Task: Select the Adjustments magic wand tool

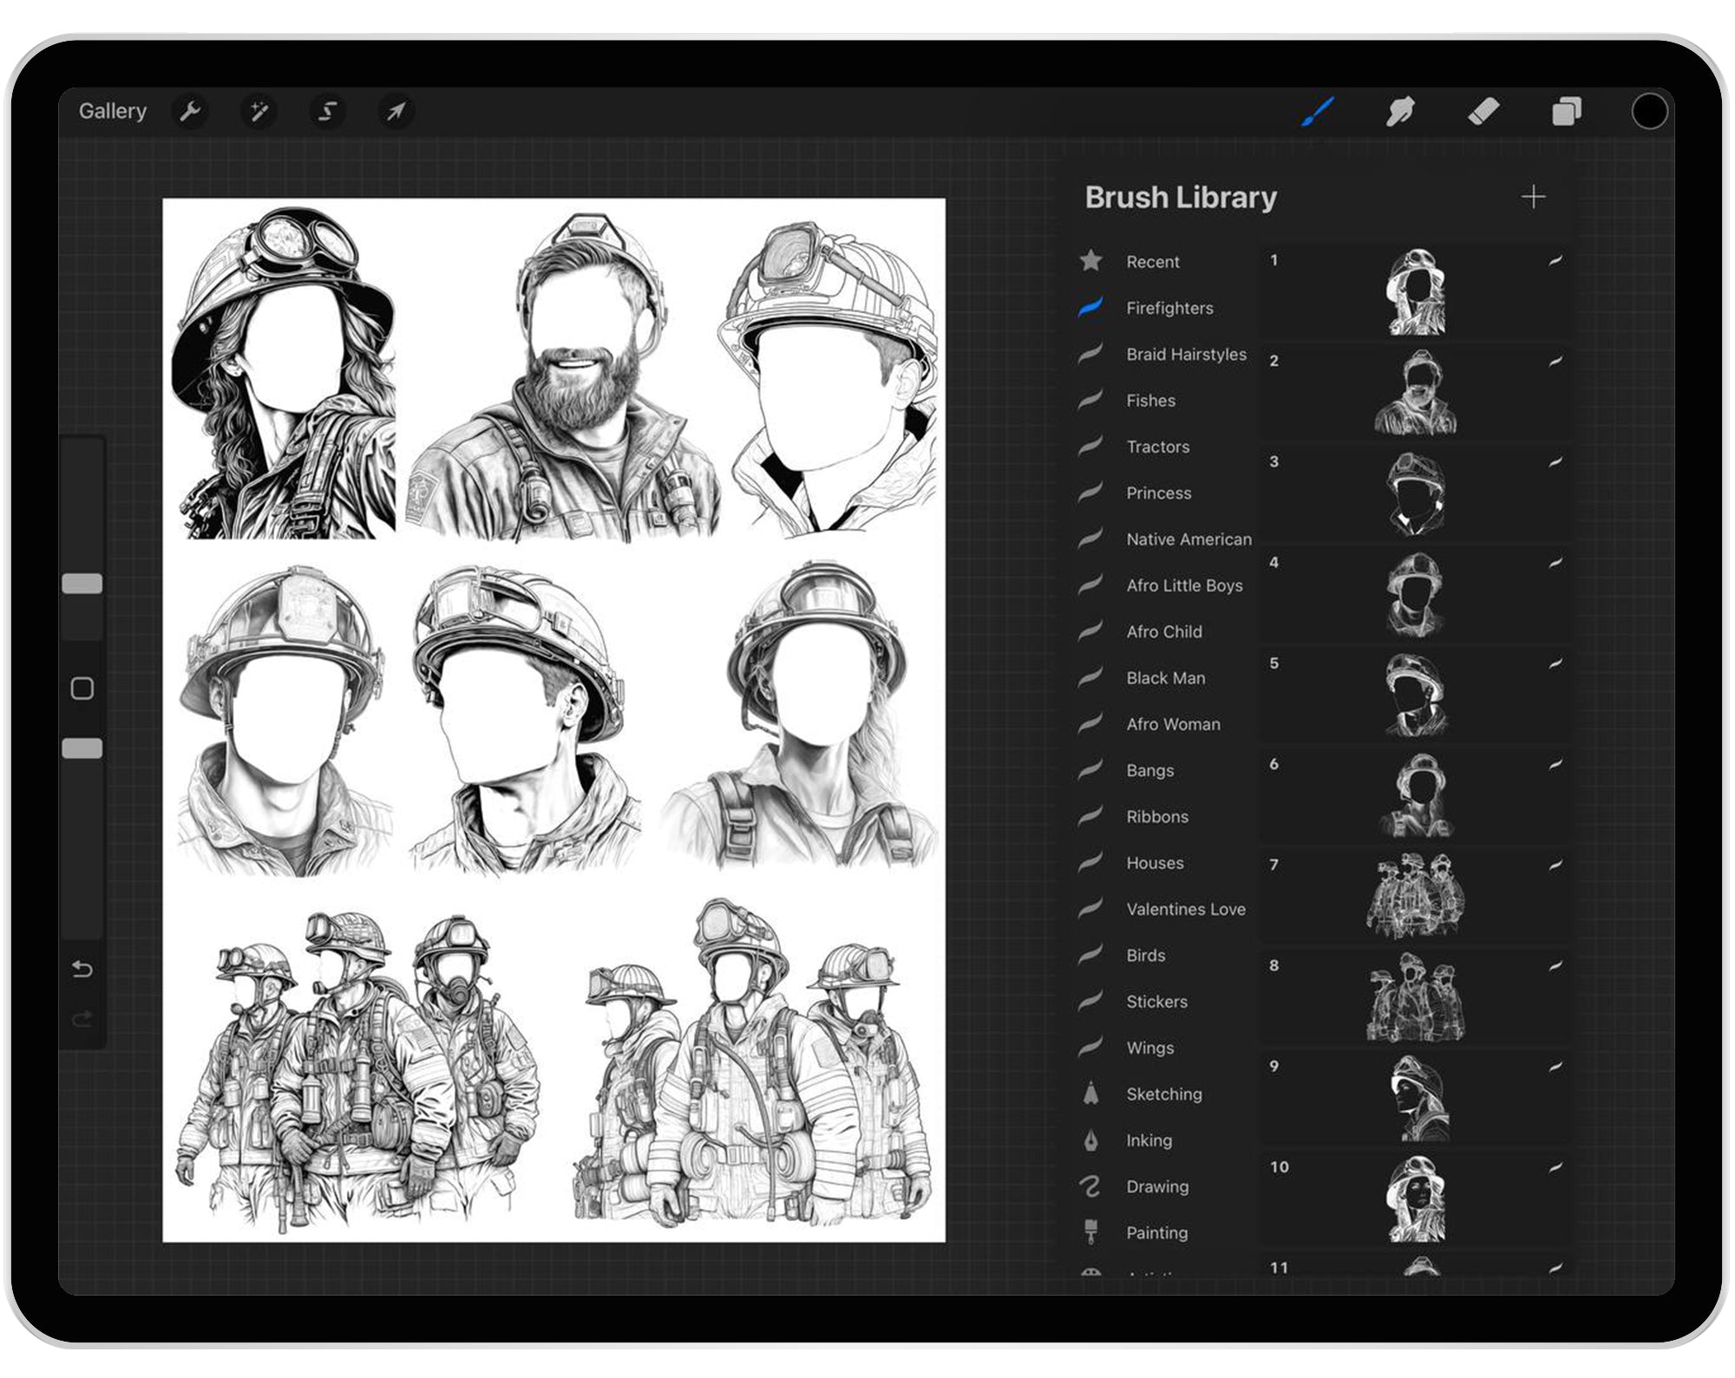Action: coord(258,111)
